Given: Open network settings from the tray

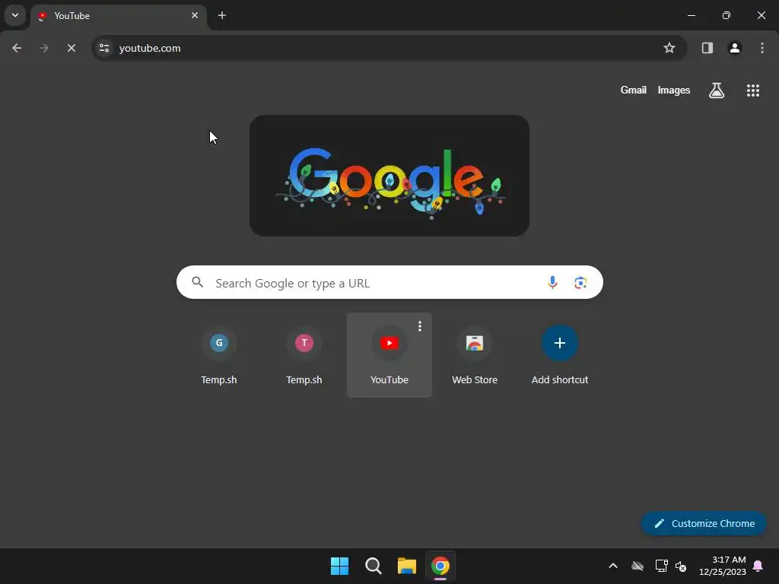Looking at the screenshot, I should tap(662, 566).
